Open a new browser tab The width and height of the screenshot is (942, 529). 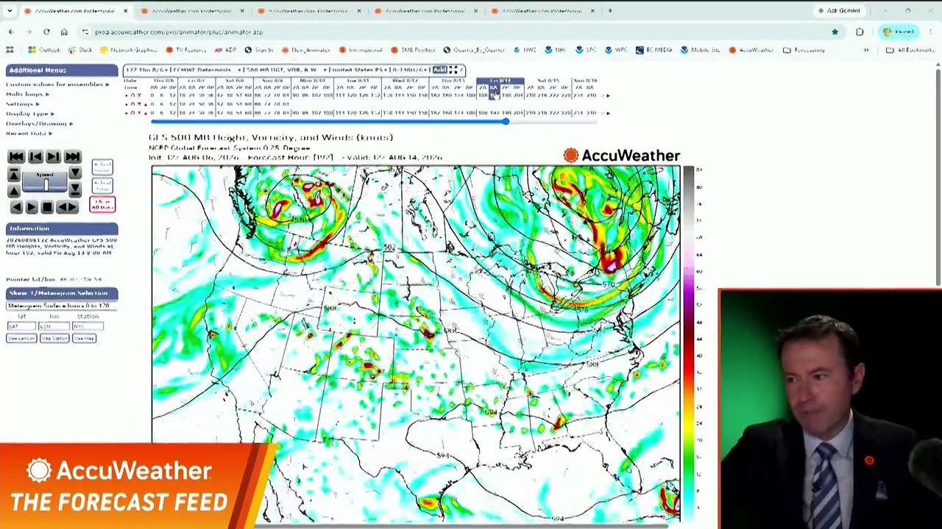610,11
